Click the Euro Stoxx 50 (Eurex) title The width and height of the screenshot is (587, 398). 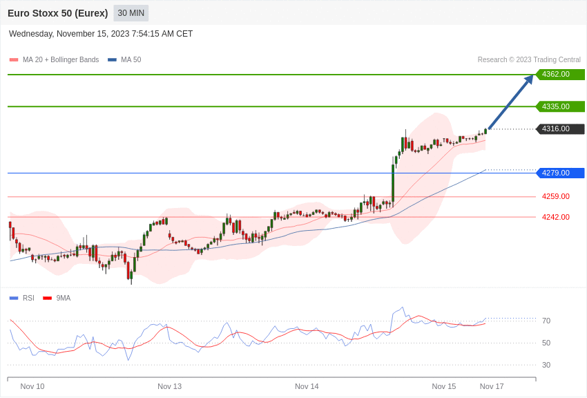[57, 13]
